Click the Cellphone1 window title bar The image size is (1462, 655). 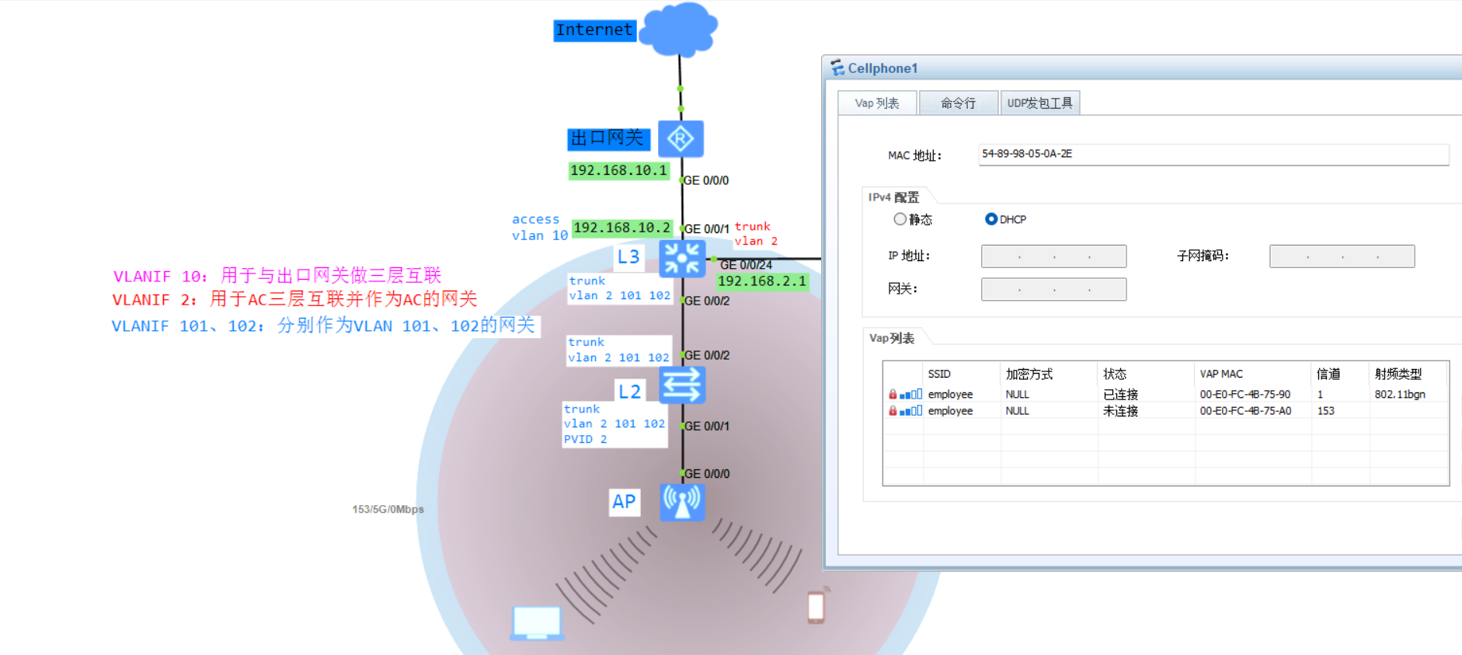[x=1142, y=68]
